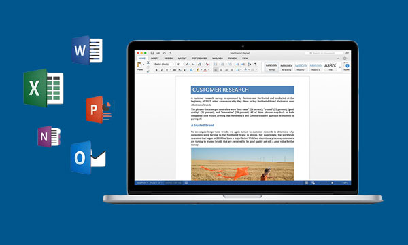The width and height of the screenshot is (408, 245).
Task: Open the font size dropdown
Action: [x=180, y=64]
